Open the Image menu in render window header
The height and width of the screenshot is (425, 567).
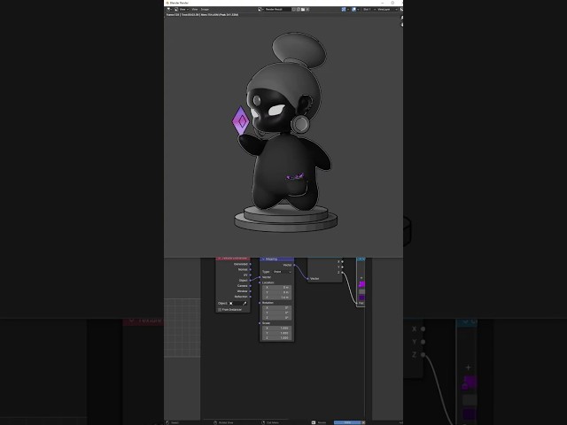point(205,9)
